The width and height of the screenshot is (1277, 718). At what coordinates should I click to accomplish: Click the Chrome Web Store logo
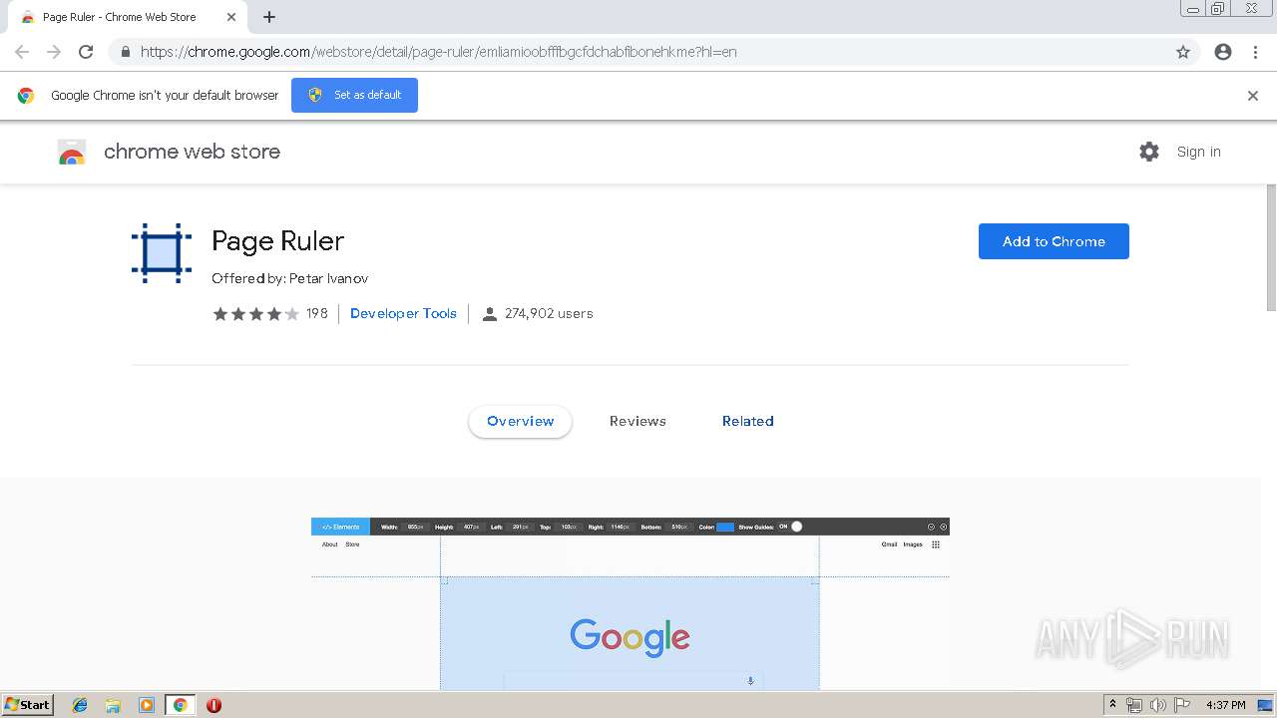coord(72,152)
